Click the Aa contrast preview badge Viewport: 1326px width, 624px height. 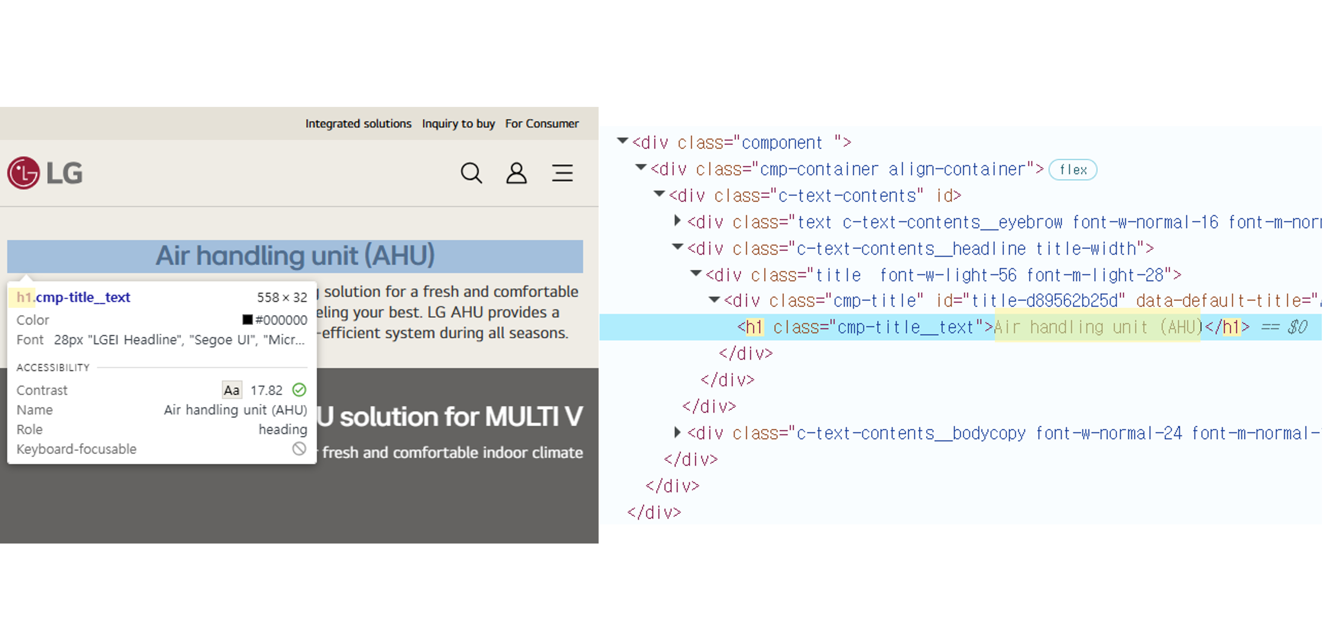[231, 390]
